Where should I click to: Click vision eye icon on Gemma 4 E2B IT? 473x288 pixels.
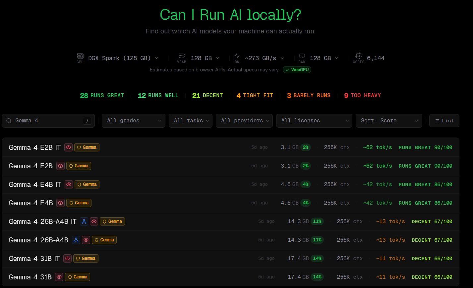click(69, 147)
